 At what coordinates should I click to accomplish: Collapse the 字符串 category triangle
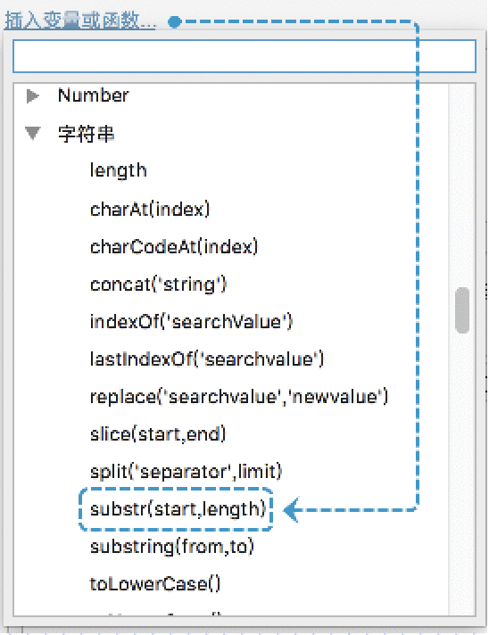[32, 133]
